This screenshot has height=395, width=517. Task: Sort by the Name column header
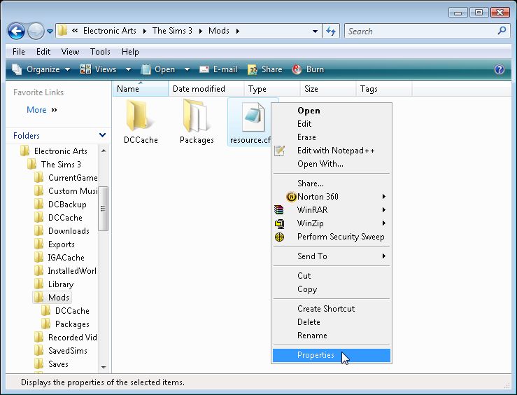[x=141, y=89]
